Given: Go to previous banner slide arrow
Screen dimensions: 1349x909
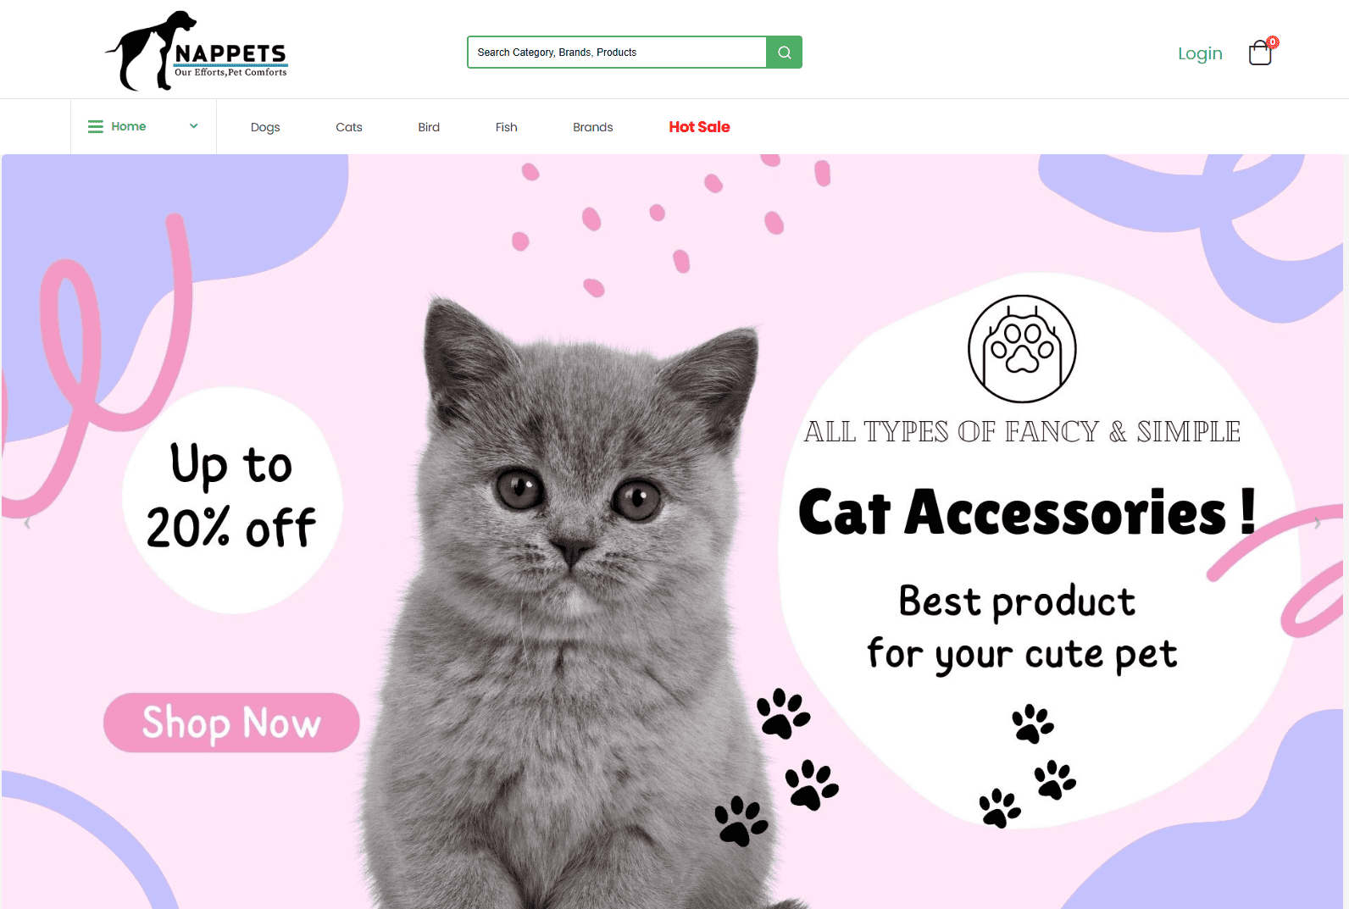Looking at the screenshot, I should pyautogui.click(x=27, y=524).
